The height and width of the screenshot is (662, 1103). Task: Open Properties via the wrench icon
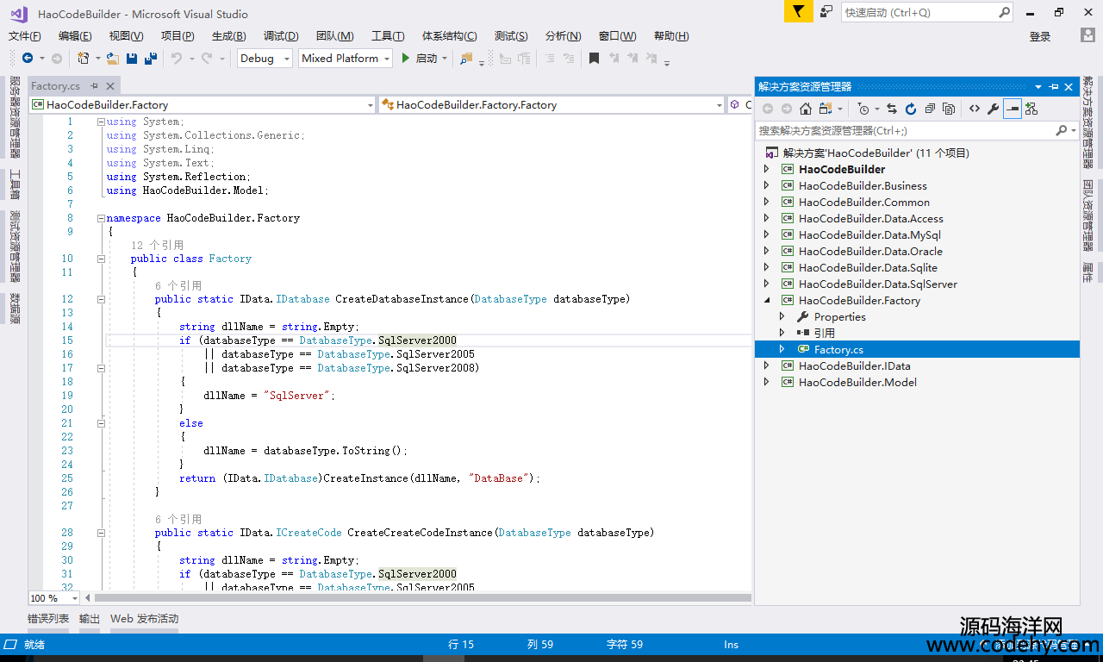(x=993, y=109)
